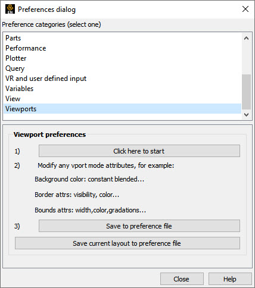Click the EnSight application icon in title bar
The width and height of the screenshot is (255, 288).
[10, 9]
